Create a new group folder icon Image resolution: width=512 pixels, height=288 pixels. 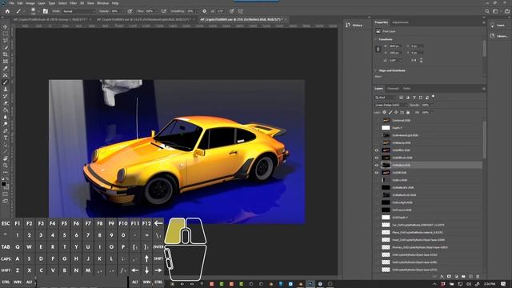tap(463, 277)
